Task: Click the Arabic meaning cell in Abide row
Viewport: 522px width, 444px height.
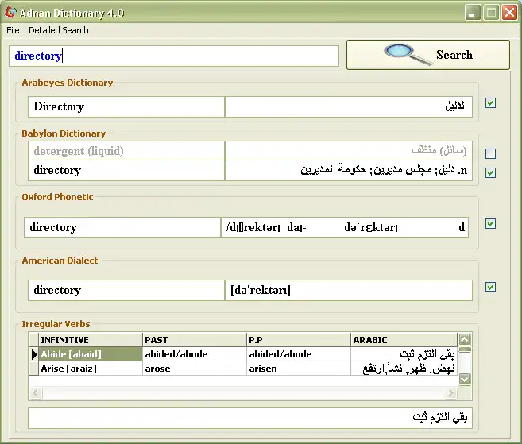Action: pyautogui.click(x=404, y=354)
